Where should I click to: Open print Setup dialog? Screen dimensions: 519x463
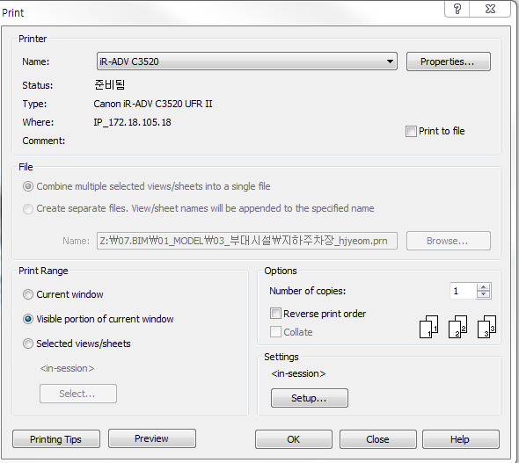click(x=309, y=398)
